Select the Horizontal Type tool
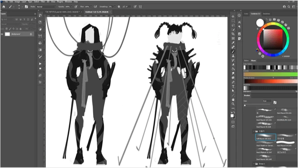The height and width of the screenshot is (168, 298). pos(233,86)
